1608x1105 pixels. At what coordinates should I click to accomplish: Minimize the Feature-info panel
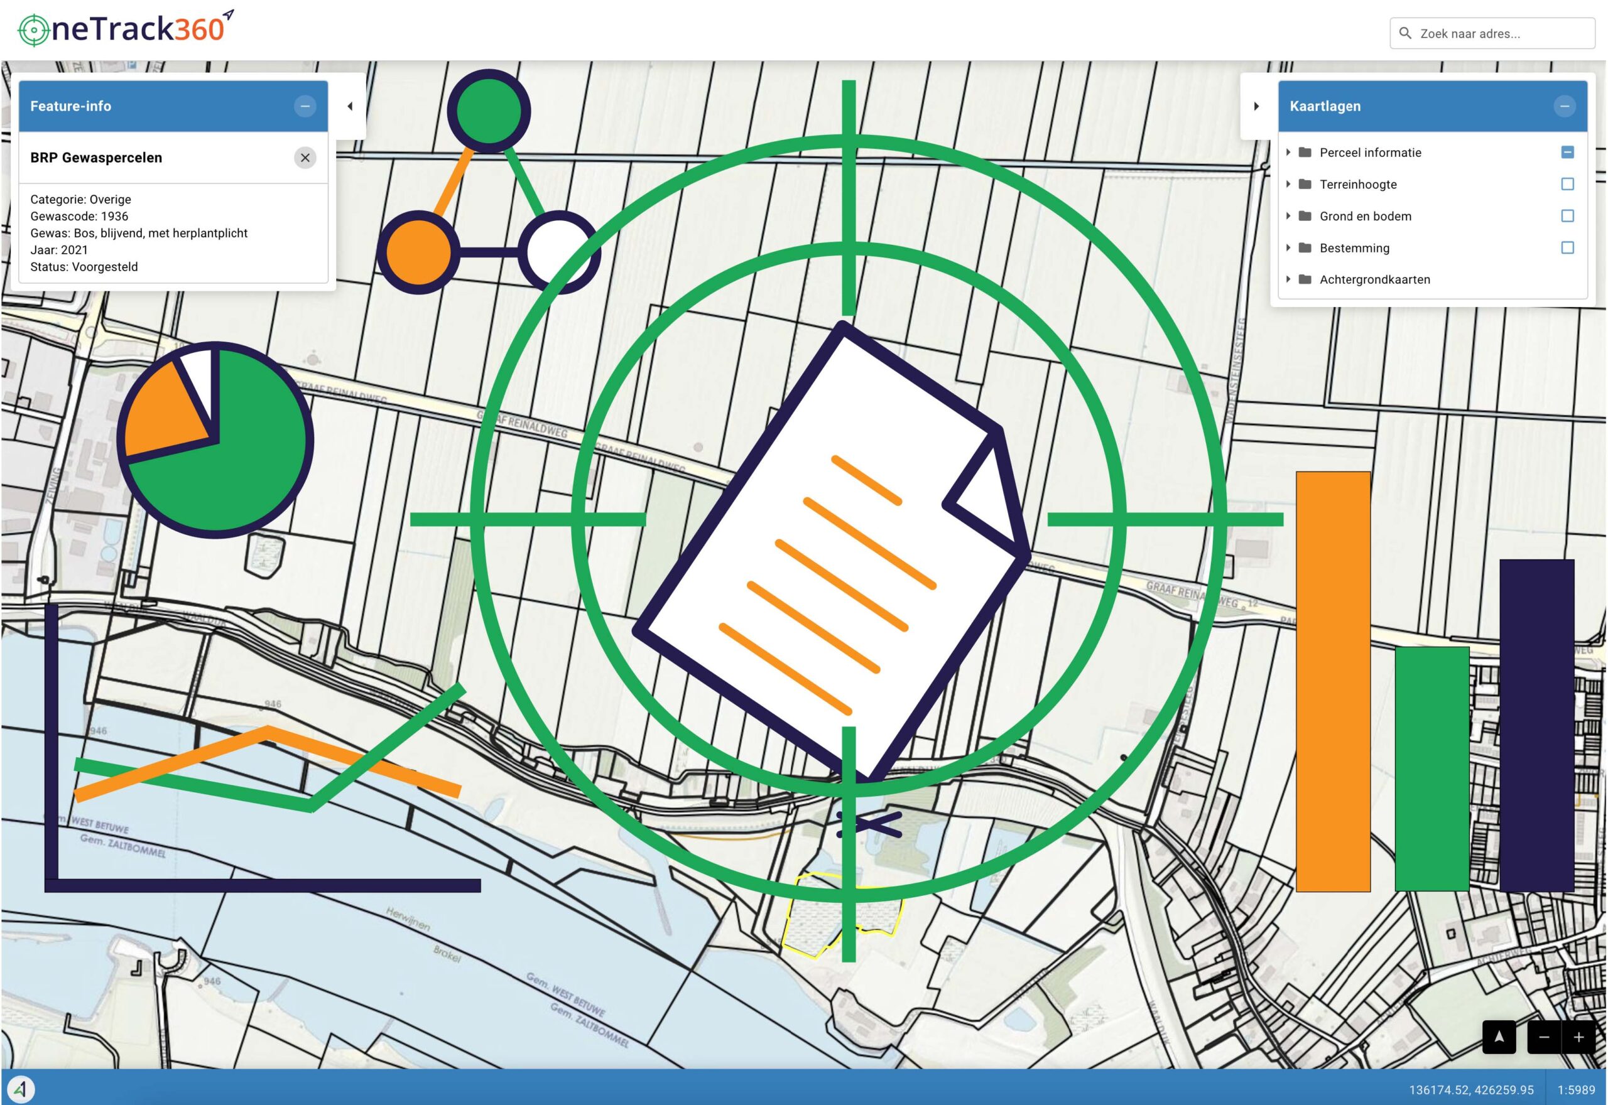tap(305, 106)
